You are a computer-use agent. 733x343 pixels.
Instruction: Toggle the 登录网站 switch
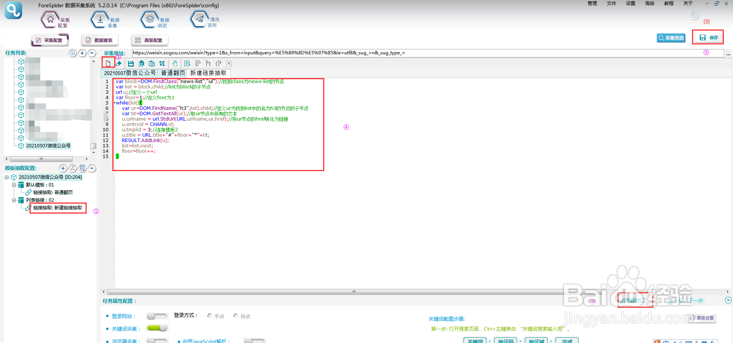pyautogui.click(x=157, y=316)
